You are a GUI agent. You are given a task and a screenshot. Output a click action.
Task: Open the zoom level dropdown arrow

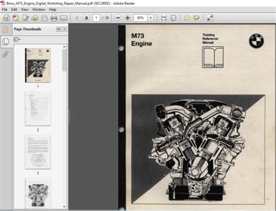coord(151,18)
